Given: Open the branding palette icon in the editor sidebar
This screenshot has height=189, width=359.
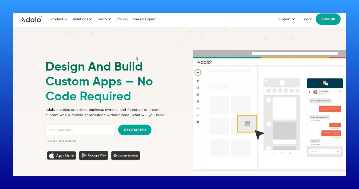Looking at the screenshot, I should (198, 81).
